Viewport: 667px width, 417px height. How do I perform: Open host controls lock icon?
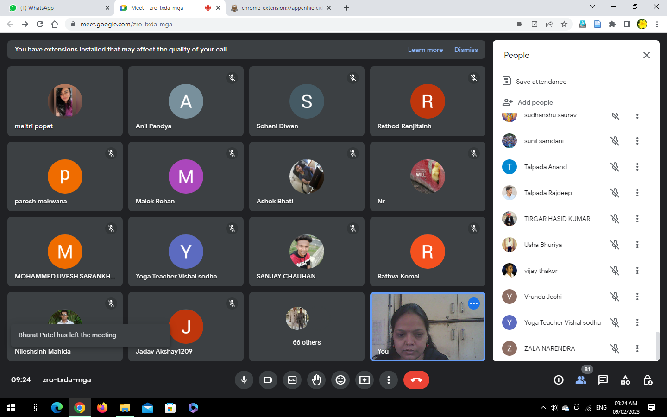point(648,380)
